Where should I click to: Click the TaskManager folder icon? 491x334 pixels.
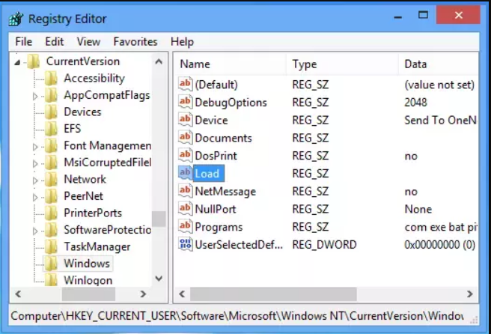[x=51, y=247]
